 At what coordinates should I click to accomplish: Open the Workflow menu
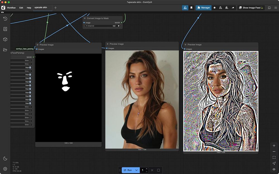11,8
